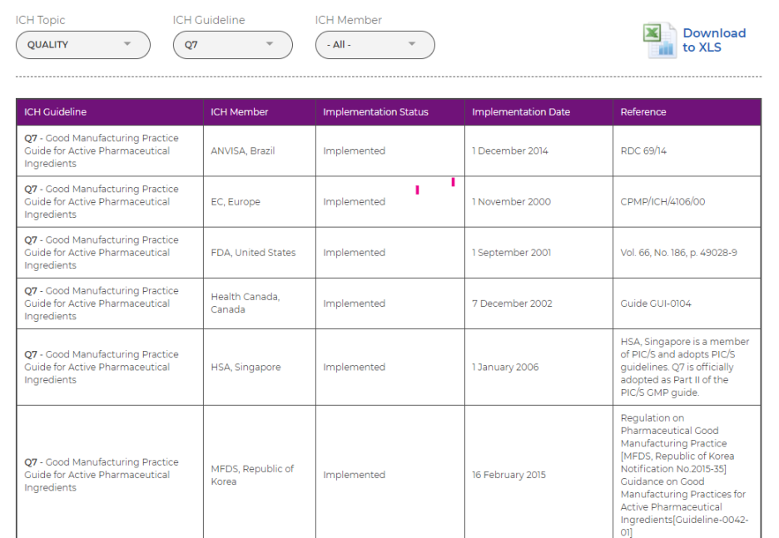Click Implemented status in the ANVISA row
The image size is (779, 538).
(354, 151)
